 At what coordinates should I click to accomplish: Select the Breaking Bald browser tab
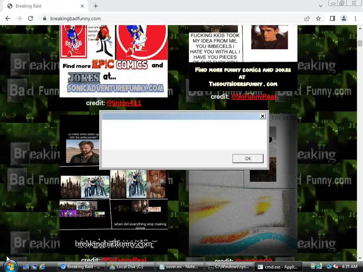click(x=45, y=6)
